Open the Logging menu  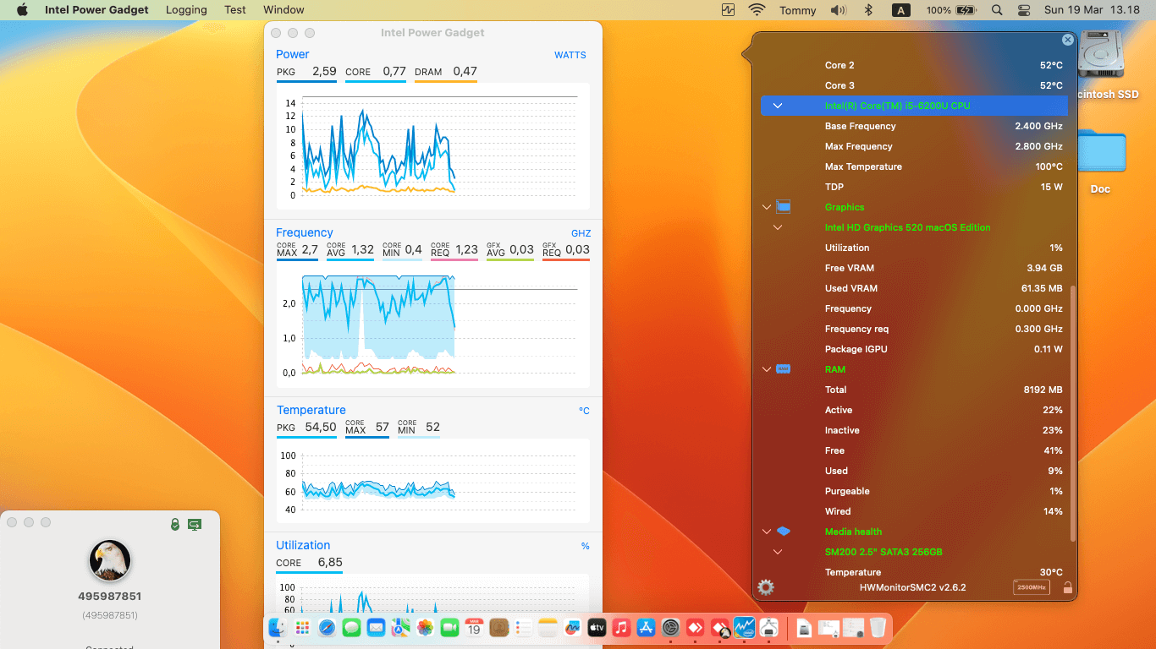[186, 10]
